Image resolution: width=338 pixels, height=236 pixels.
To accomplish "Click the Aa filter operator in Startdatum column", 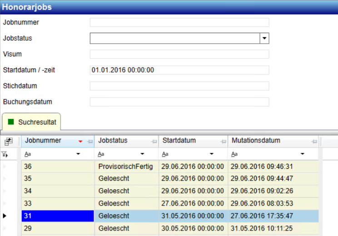I will click(165, 154).
